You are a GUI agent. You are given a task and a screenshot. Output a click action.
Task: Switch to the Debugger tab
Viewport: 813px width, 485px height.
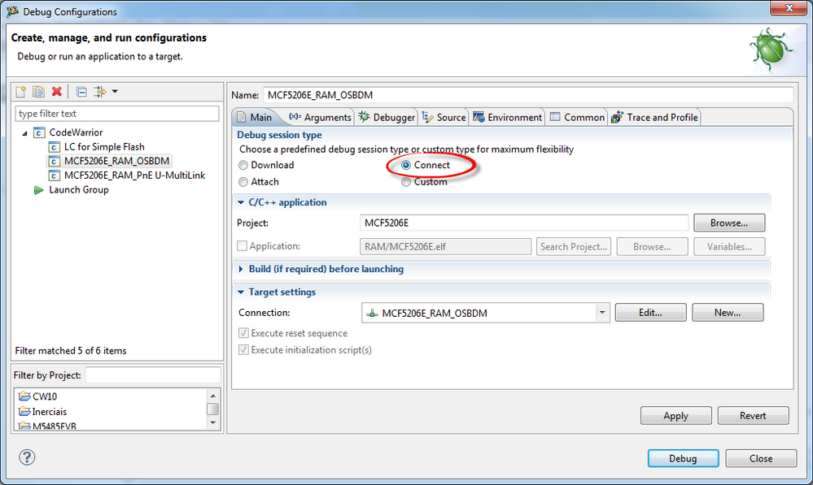(387, 118)
